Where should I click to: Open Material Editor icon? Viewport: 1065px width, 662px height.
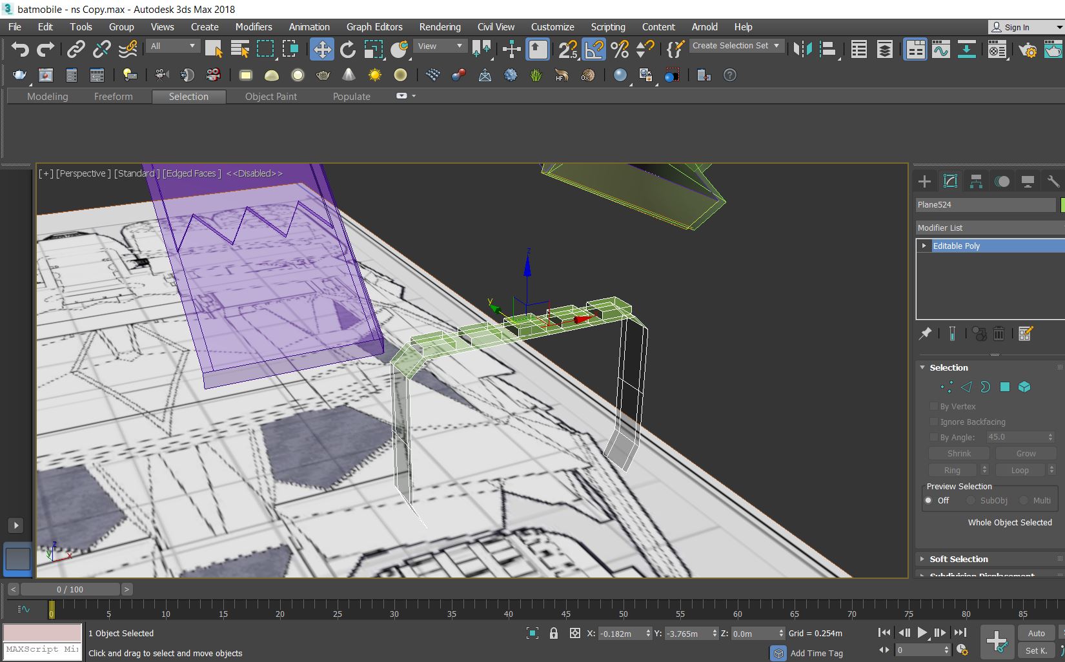pos(997,49)
